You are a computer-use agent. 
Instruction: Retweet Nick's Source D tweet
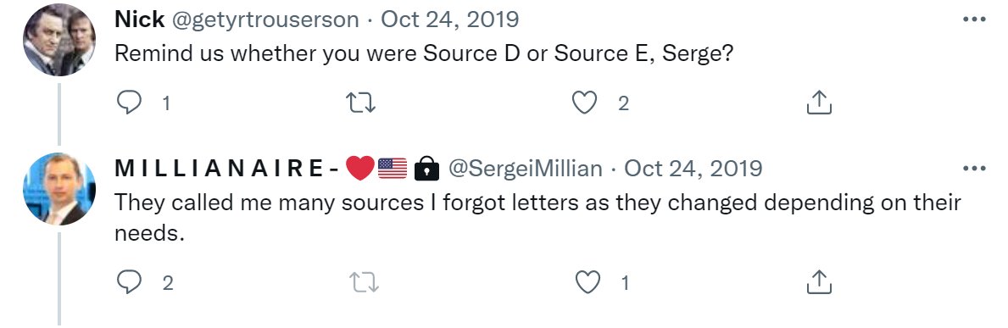pos(360,103)
